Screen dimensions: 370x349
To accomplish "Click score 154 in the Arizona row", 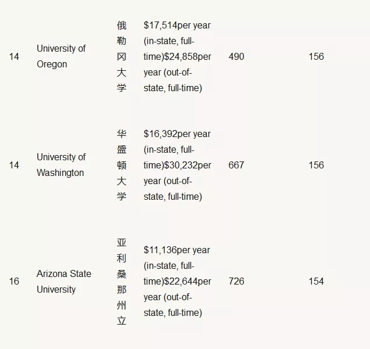I will [x=316, y=281].
